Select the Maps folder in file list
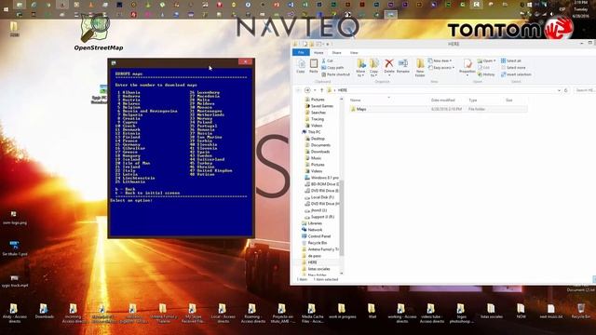This screenshot has height=335, width=596. [x=438, y=109]
